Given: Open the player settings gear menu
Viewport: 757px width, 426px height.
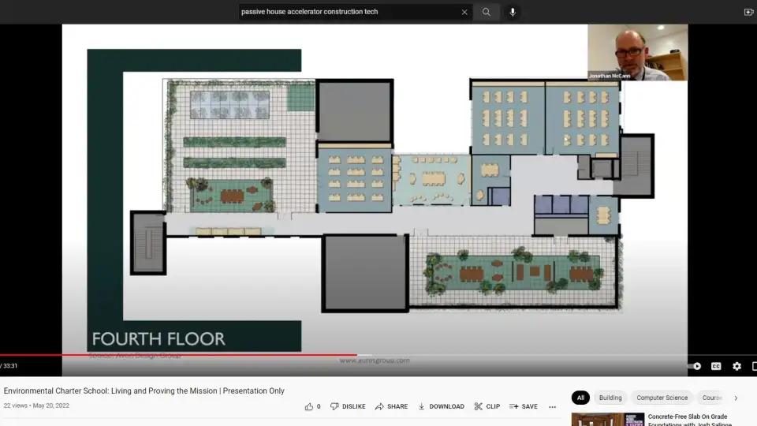Looking at the screenshot, I should click(x=736, y=366).
